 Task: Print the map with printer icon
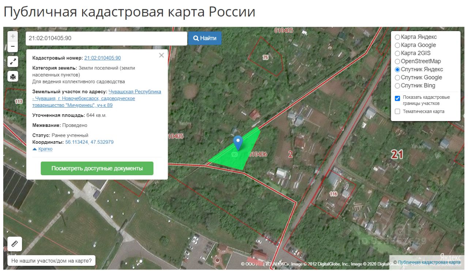tap(13, 76)
